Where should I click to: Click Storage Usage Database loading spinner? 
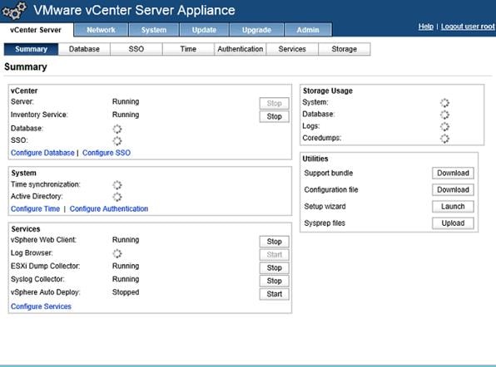coord(444,115)
